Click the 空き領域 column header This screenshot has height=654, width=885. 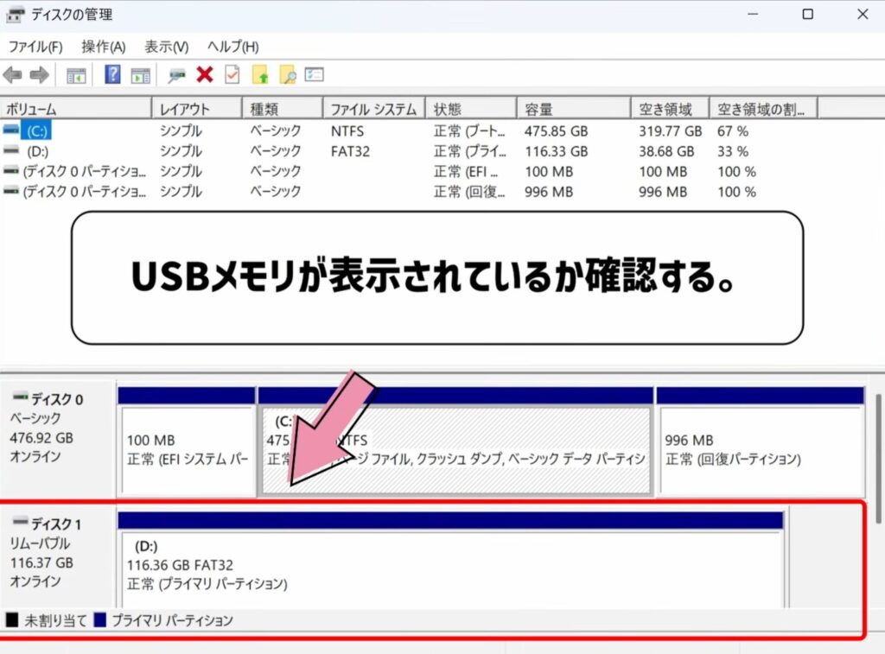click(665, 108)
